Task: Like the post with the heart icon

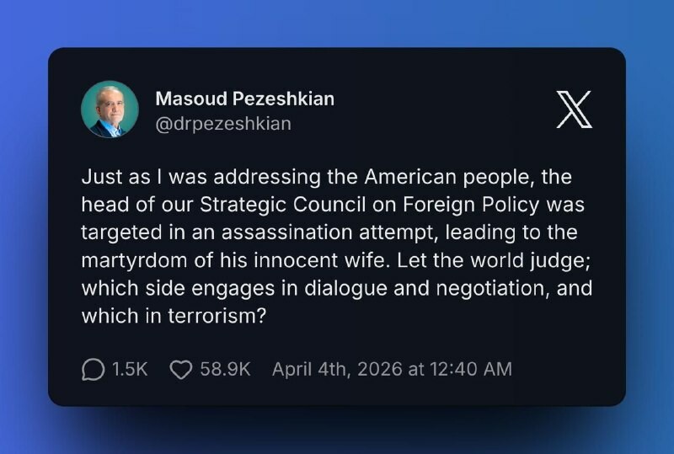Action: click(181, 369)
